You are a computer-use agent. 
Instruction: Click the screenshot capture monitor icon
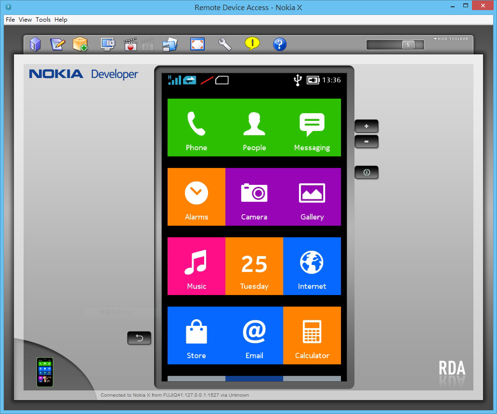click(108, 44)
